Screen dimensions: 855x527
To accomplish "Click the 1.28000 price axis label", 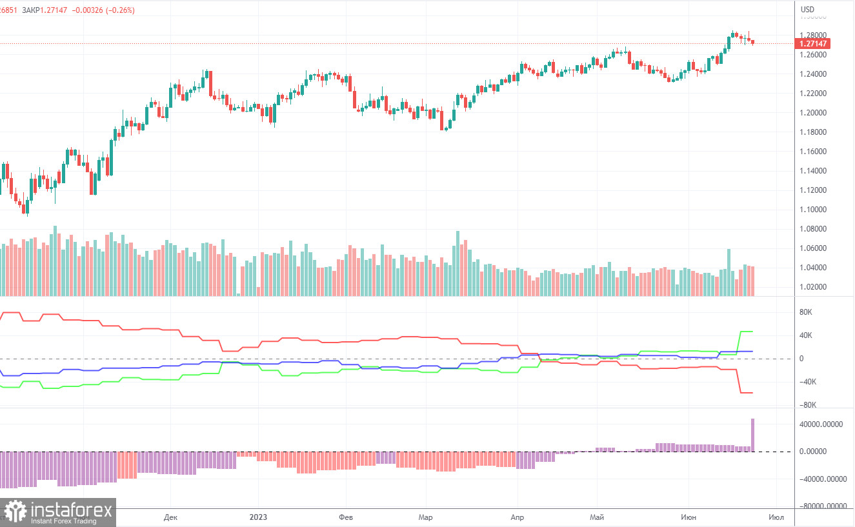I will (814, 35).
